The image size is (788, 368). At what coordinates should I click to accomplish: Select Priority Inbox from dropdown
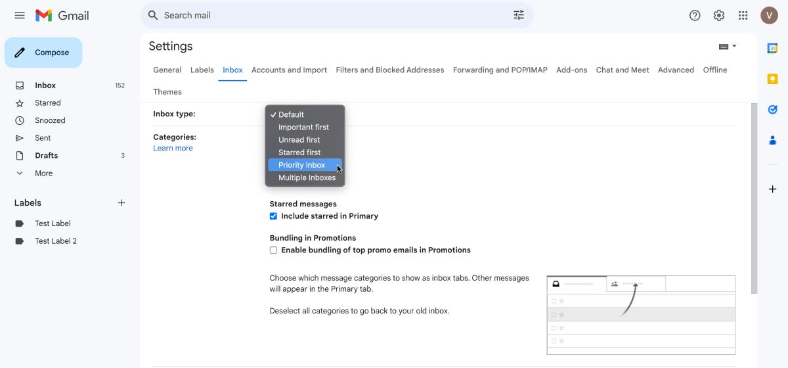click(x=301, y=165)
